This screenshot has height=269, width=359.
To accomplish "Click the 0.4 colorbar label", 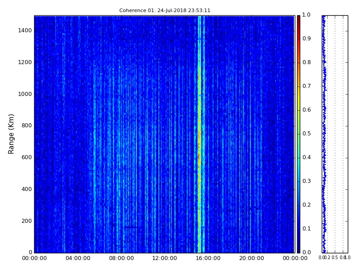I will tap(306, 157).
